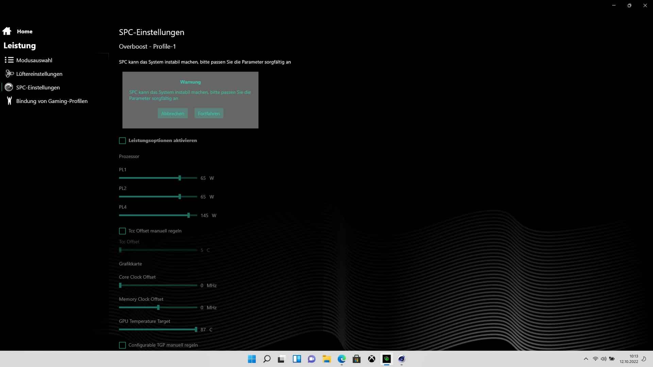Click the PL4 slider handle
This screenshot has width=653, height=367.
(188, 215)
